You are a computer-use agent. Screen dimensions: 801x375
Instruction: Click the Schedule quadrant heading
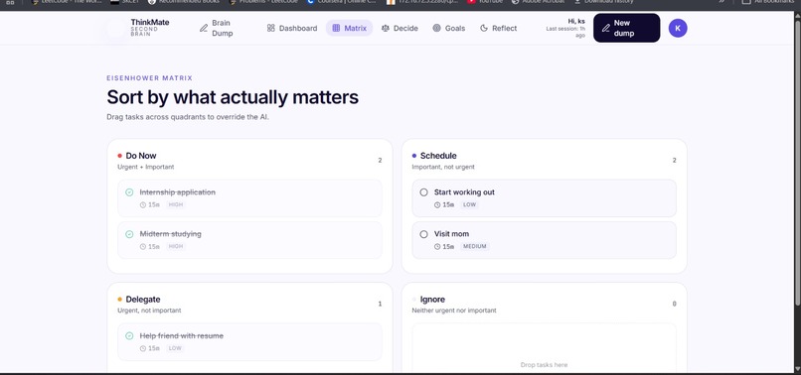438,156
